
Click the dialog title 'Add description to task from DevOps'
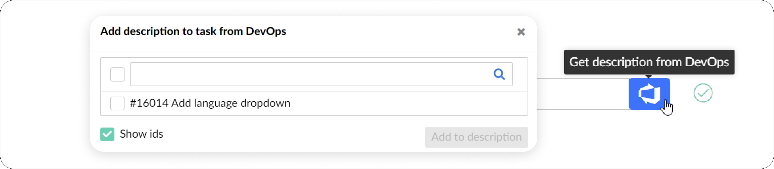(x=193, y=31)
